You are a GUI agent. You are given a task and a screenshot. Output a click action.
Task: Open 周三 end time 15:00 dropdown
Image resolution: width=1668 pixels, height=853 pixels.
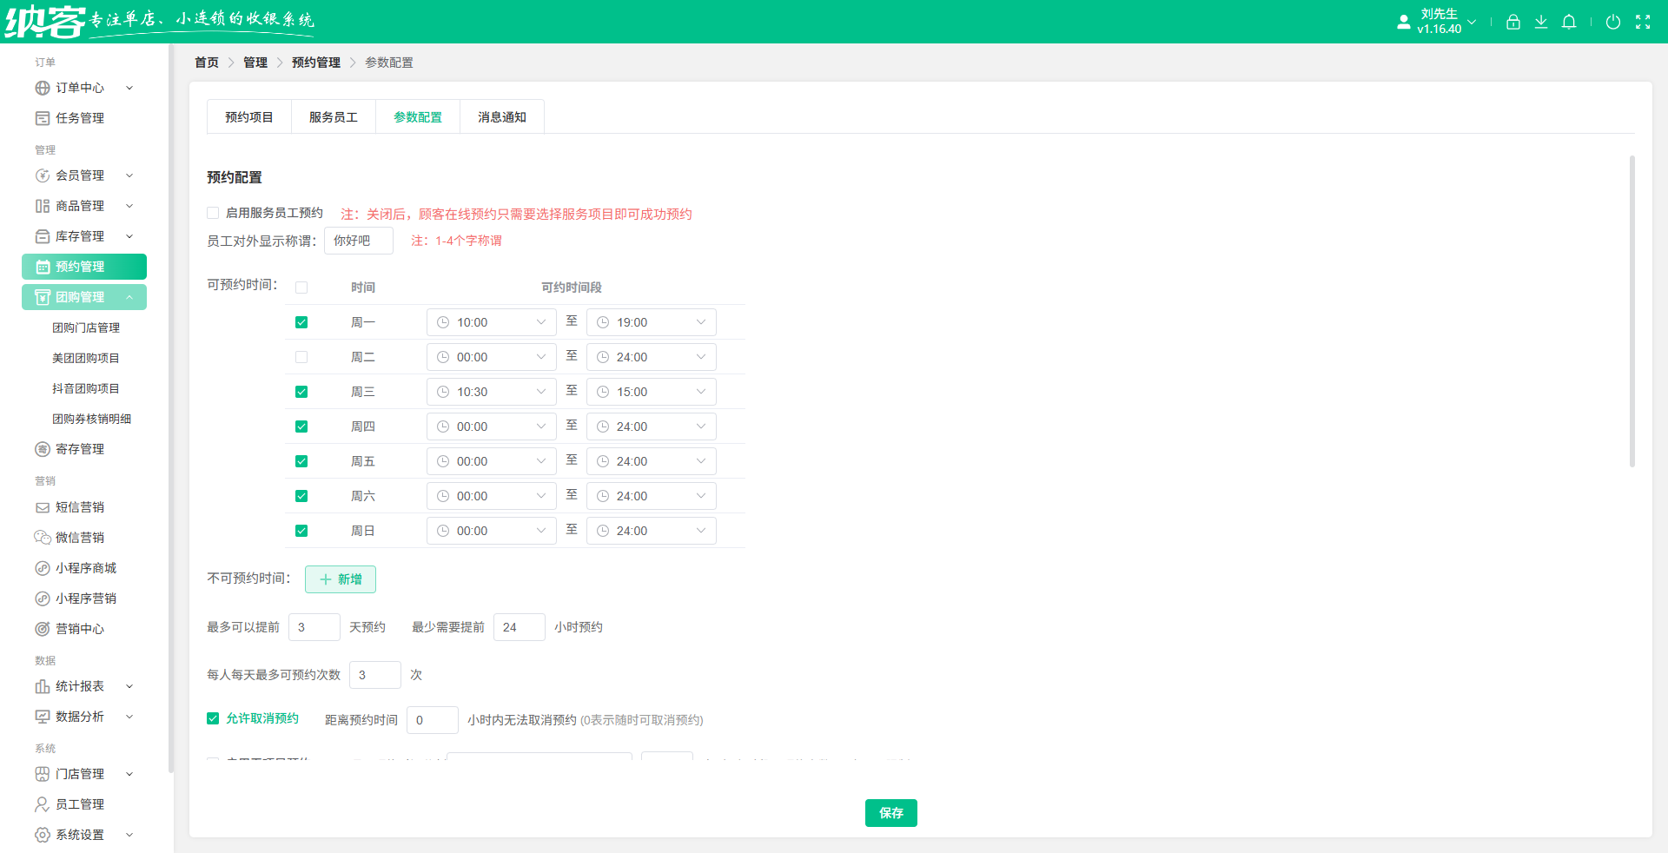pyautogui.click(x=652, y=392)
